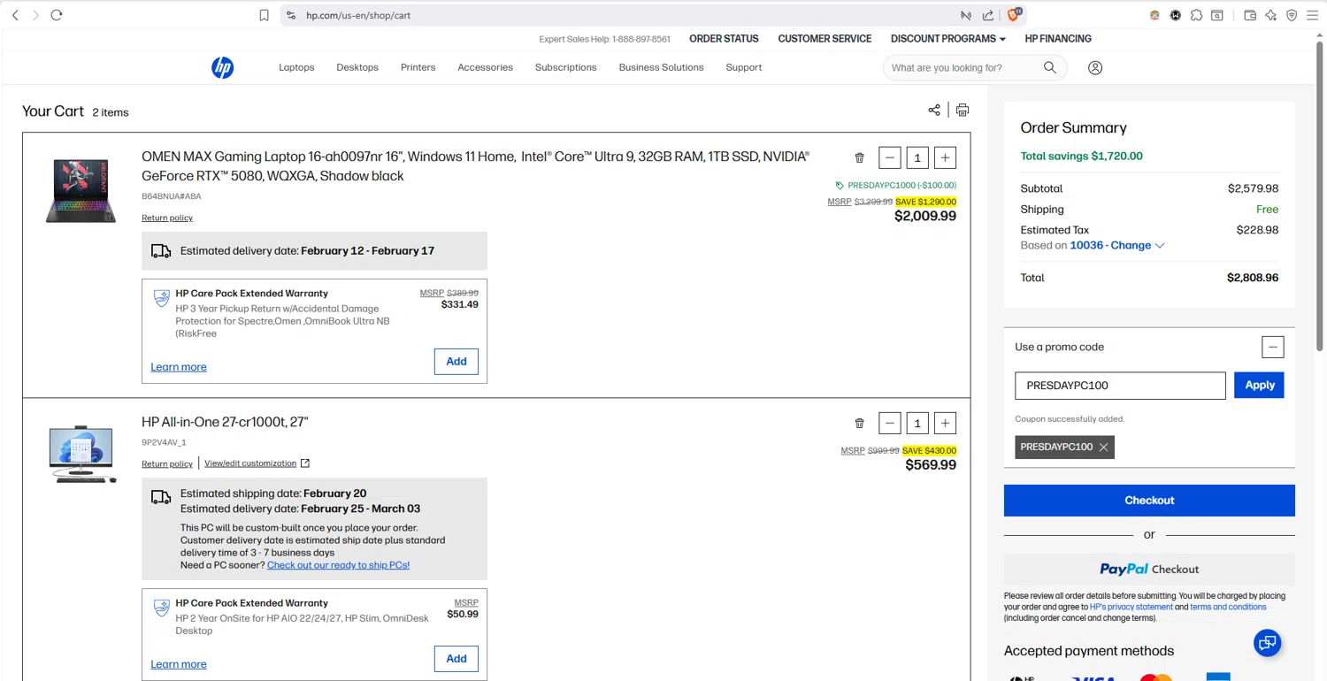This screenshot has height=681, width=1327.
Task: Open the Leo AI sparkle icon
Action: pyautogui.click(x=1271, y=15)
